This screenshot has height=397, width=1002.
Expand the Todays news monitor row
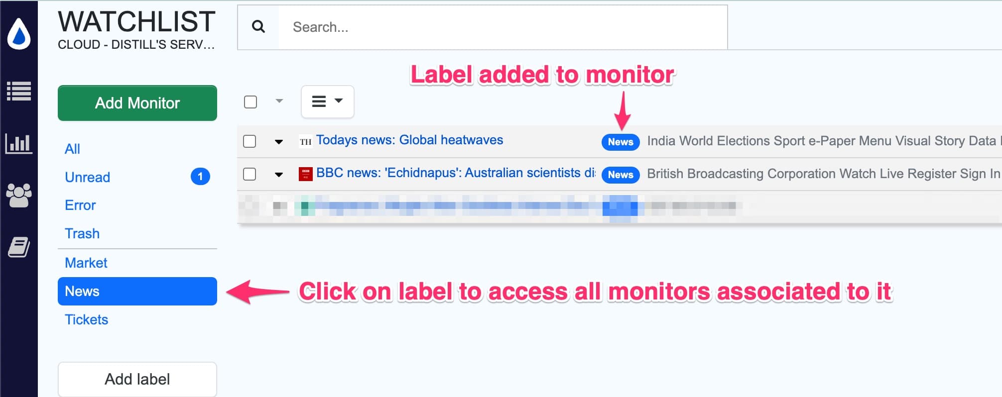[278, 141]
